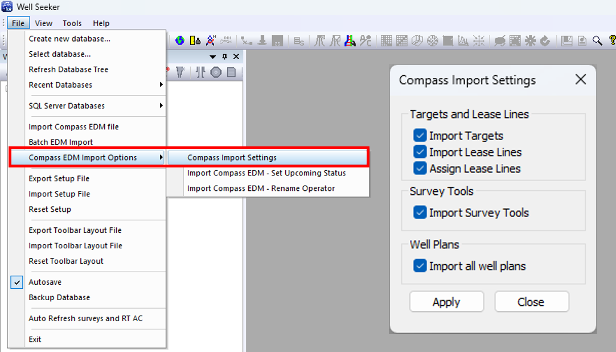
Task: Click the octagon target icon in tree panel
Action: (x=216, y=72)
